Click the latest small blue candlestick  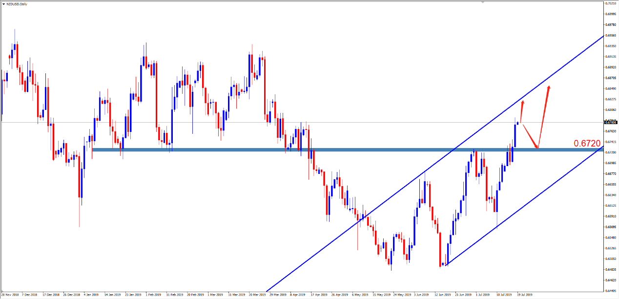click(x=517, y=122)
